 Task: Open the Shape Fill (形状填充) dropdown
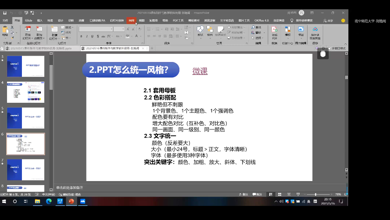tap(236, 27)
